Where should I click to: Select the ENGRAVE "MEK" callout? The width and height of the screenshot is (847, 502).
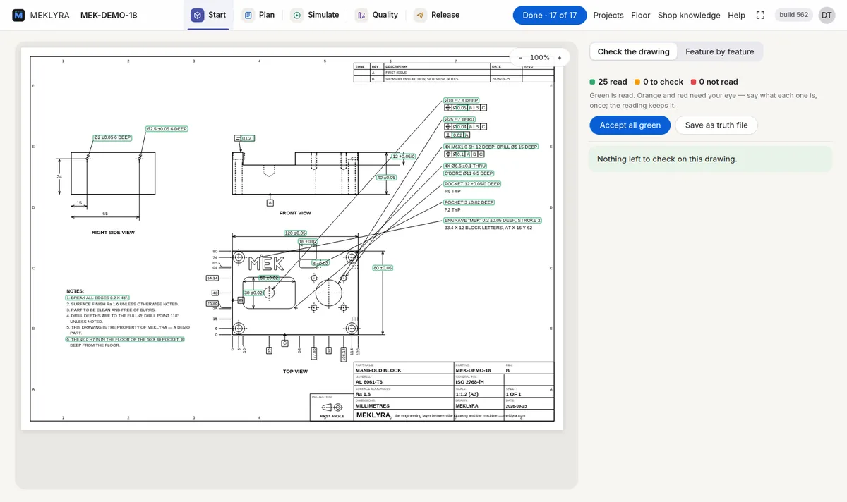click(493, 221)
